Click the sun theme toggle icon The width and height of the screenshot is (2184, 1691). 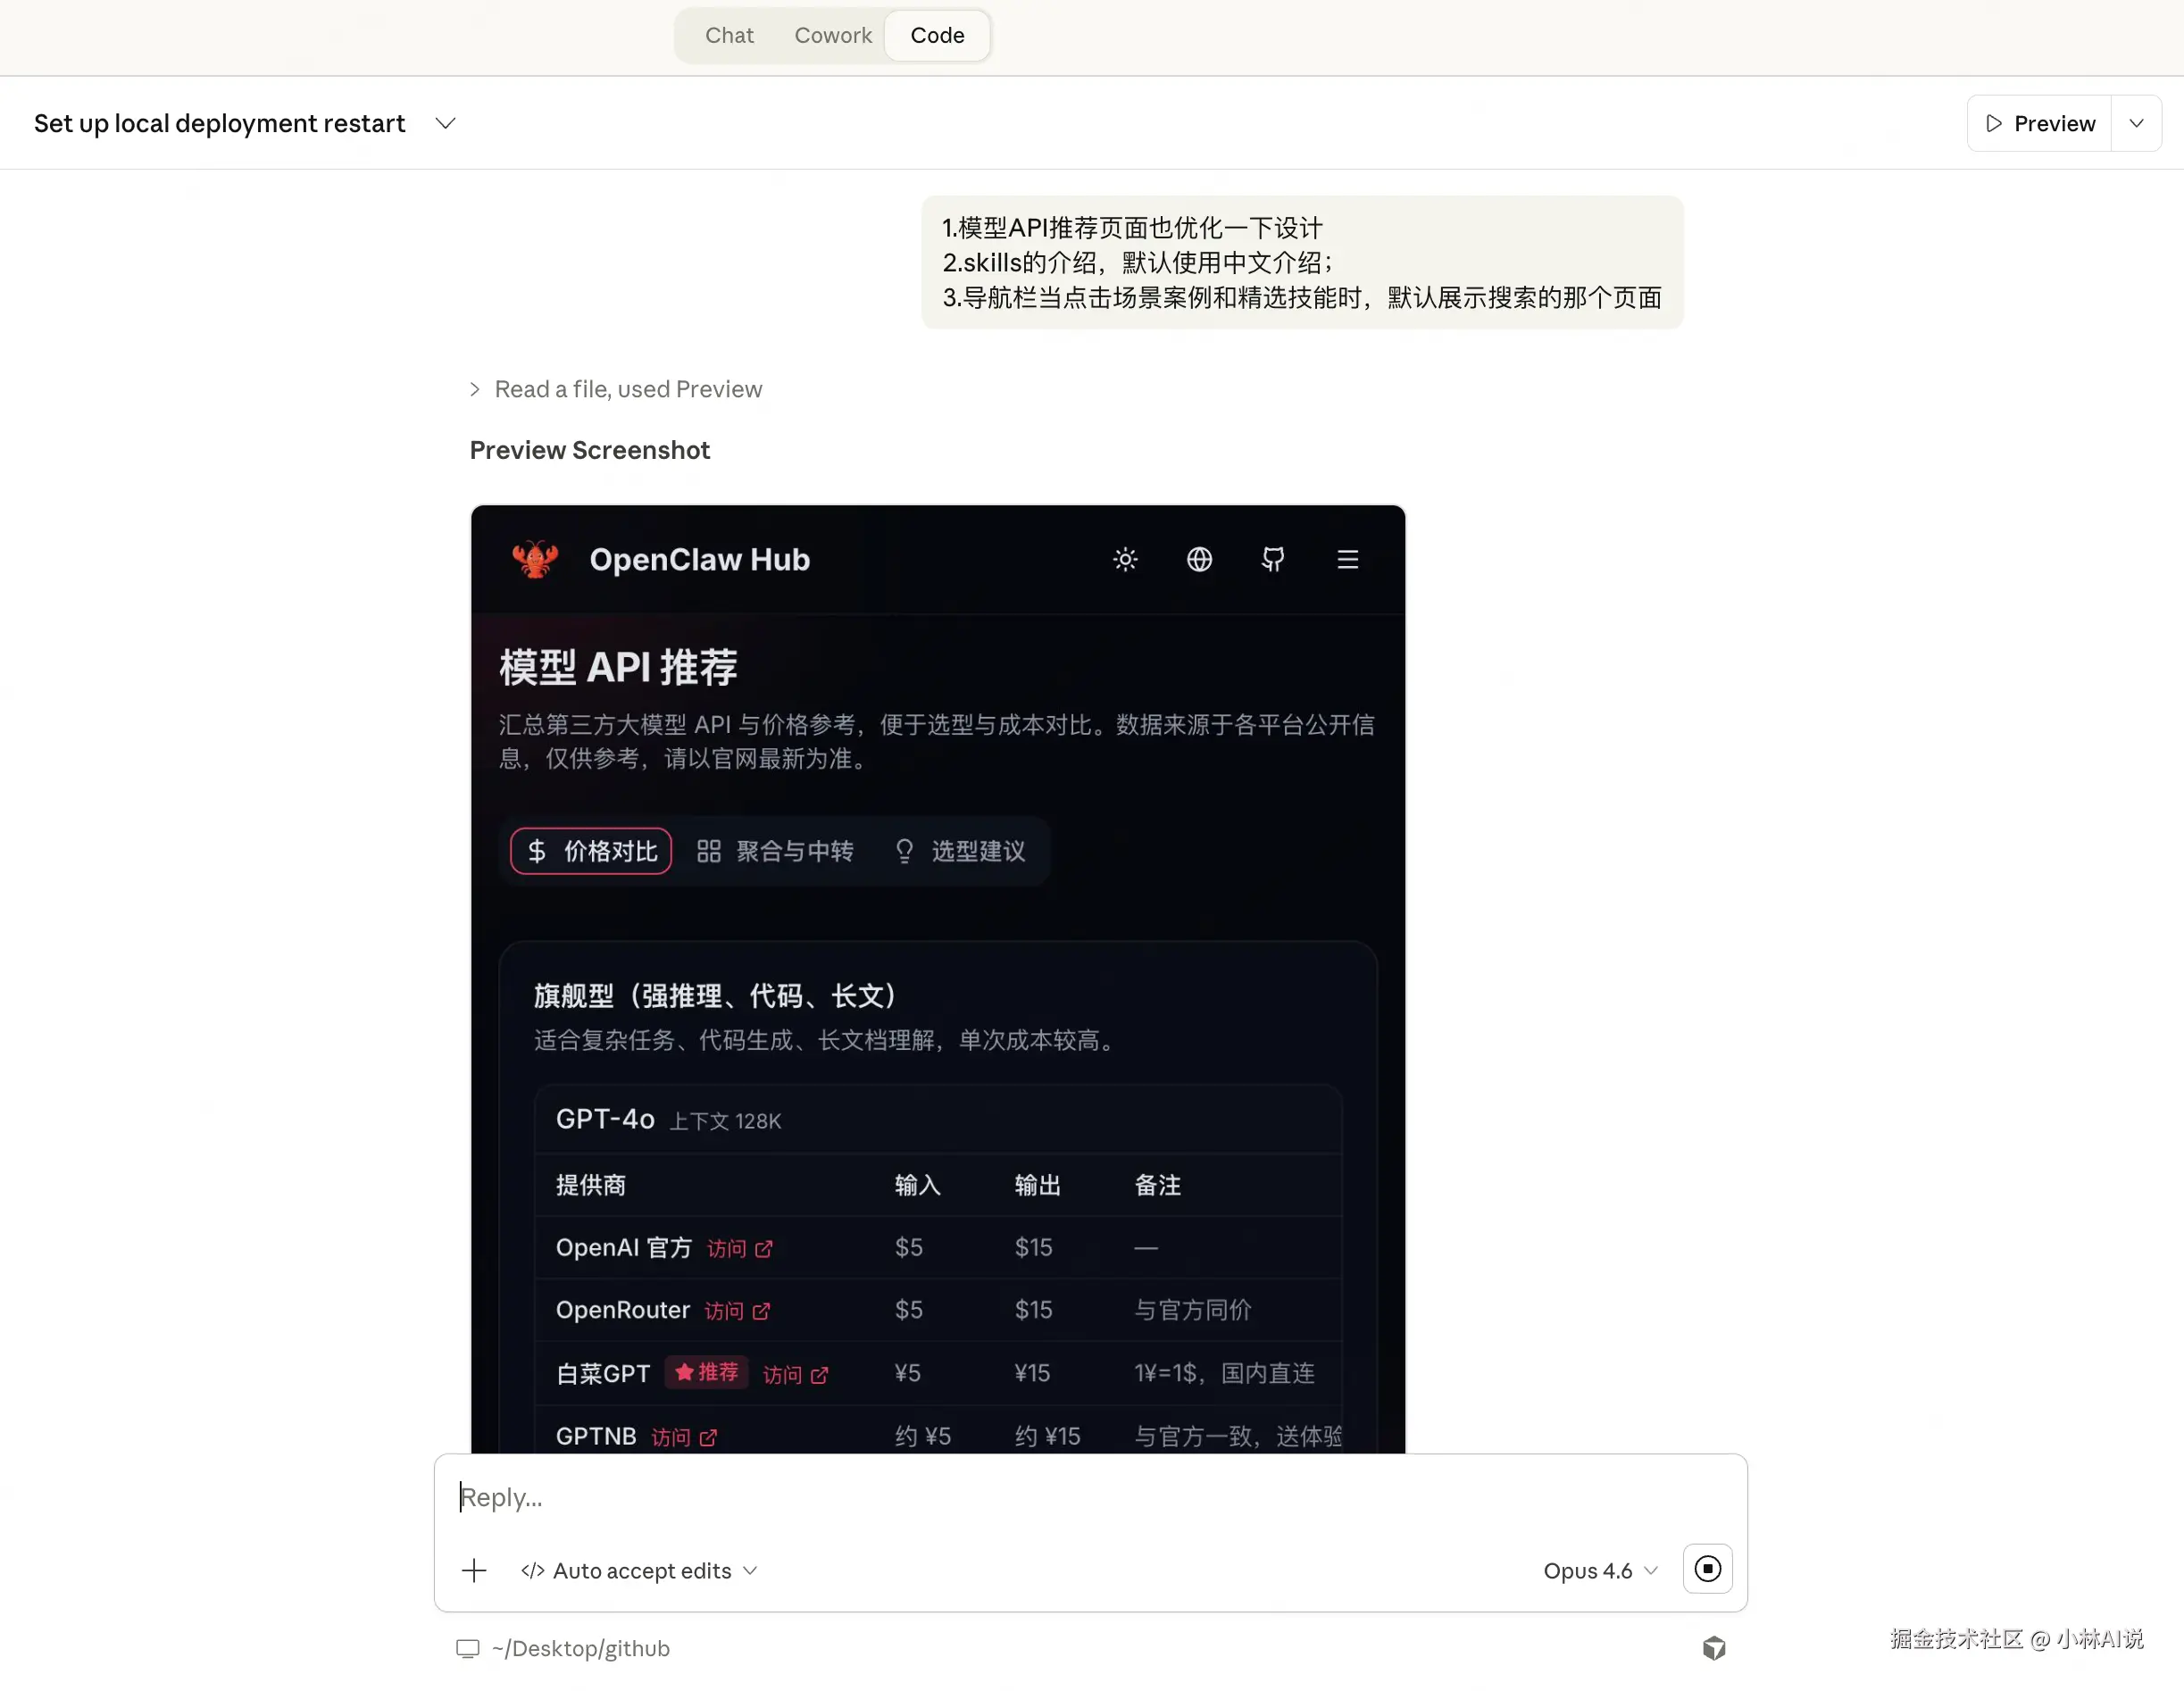click(1125, 559)
